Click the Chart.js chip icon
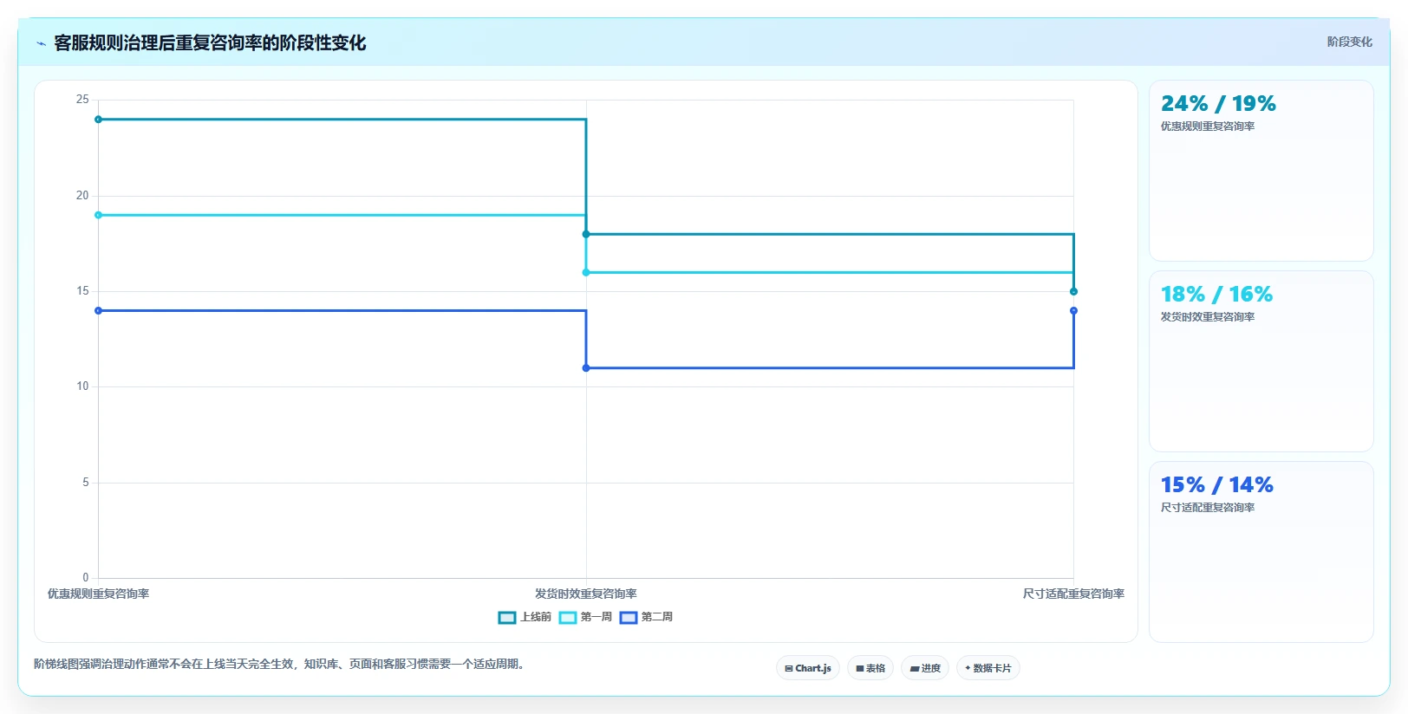Viewport: 1408px width, 714px height. tap(788, 668)
